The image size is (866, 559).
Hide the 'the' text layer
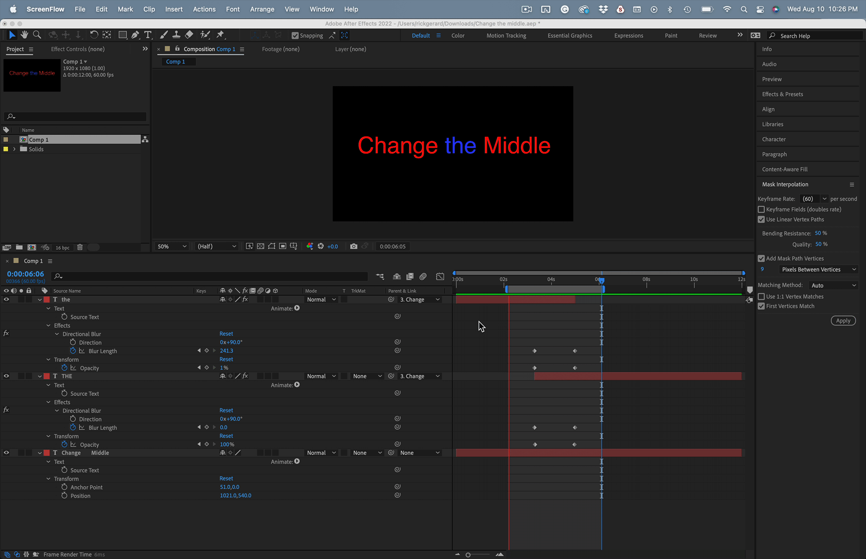(x=7, y=300)
